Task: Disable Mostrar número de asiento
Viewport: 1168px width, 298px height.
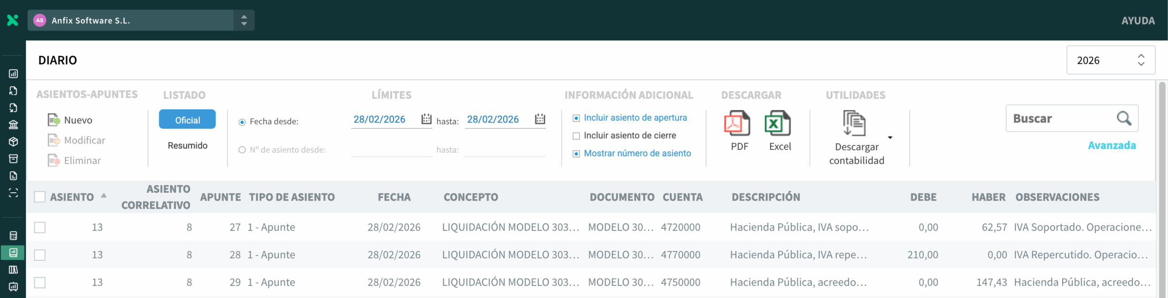Action: (x=576, y=154)
